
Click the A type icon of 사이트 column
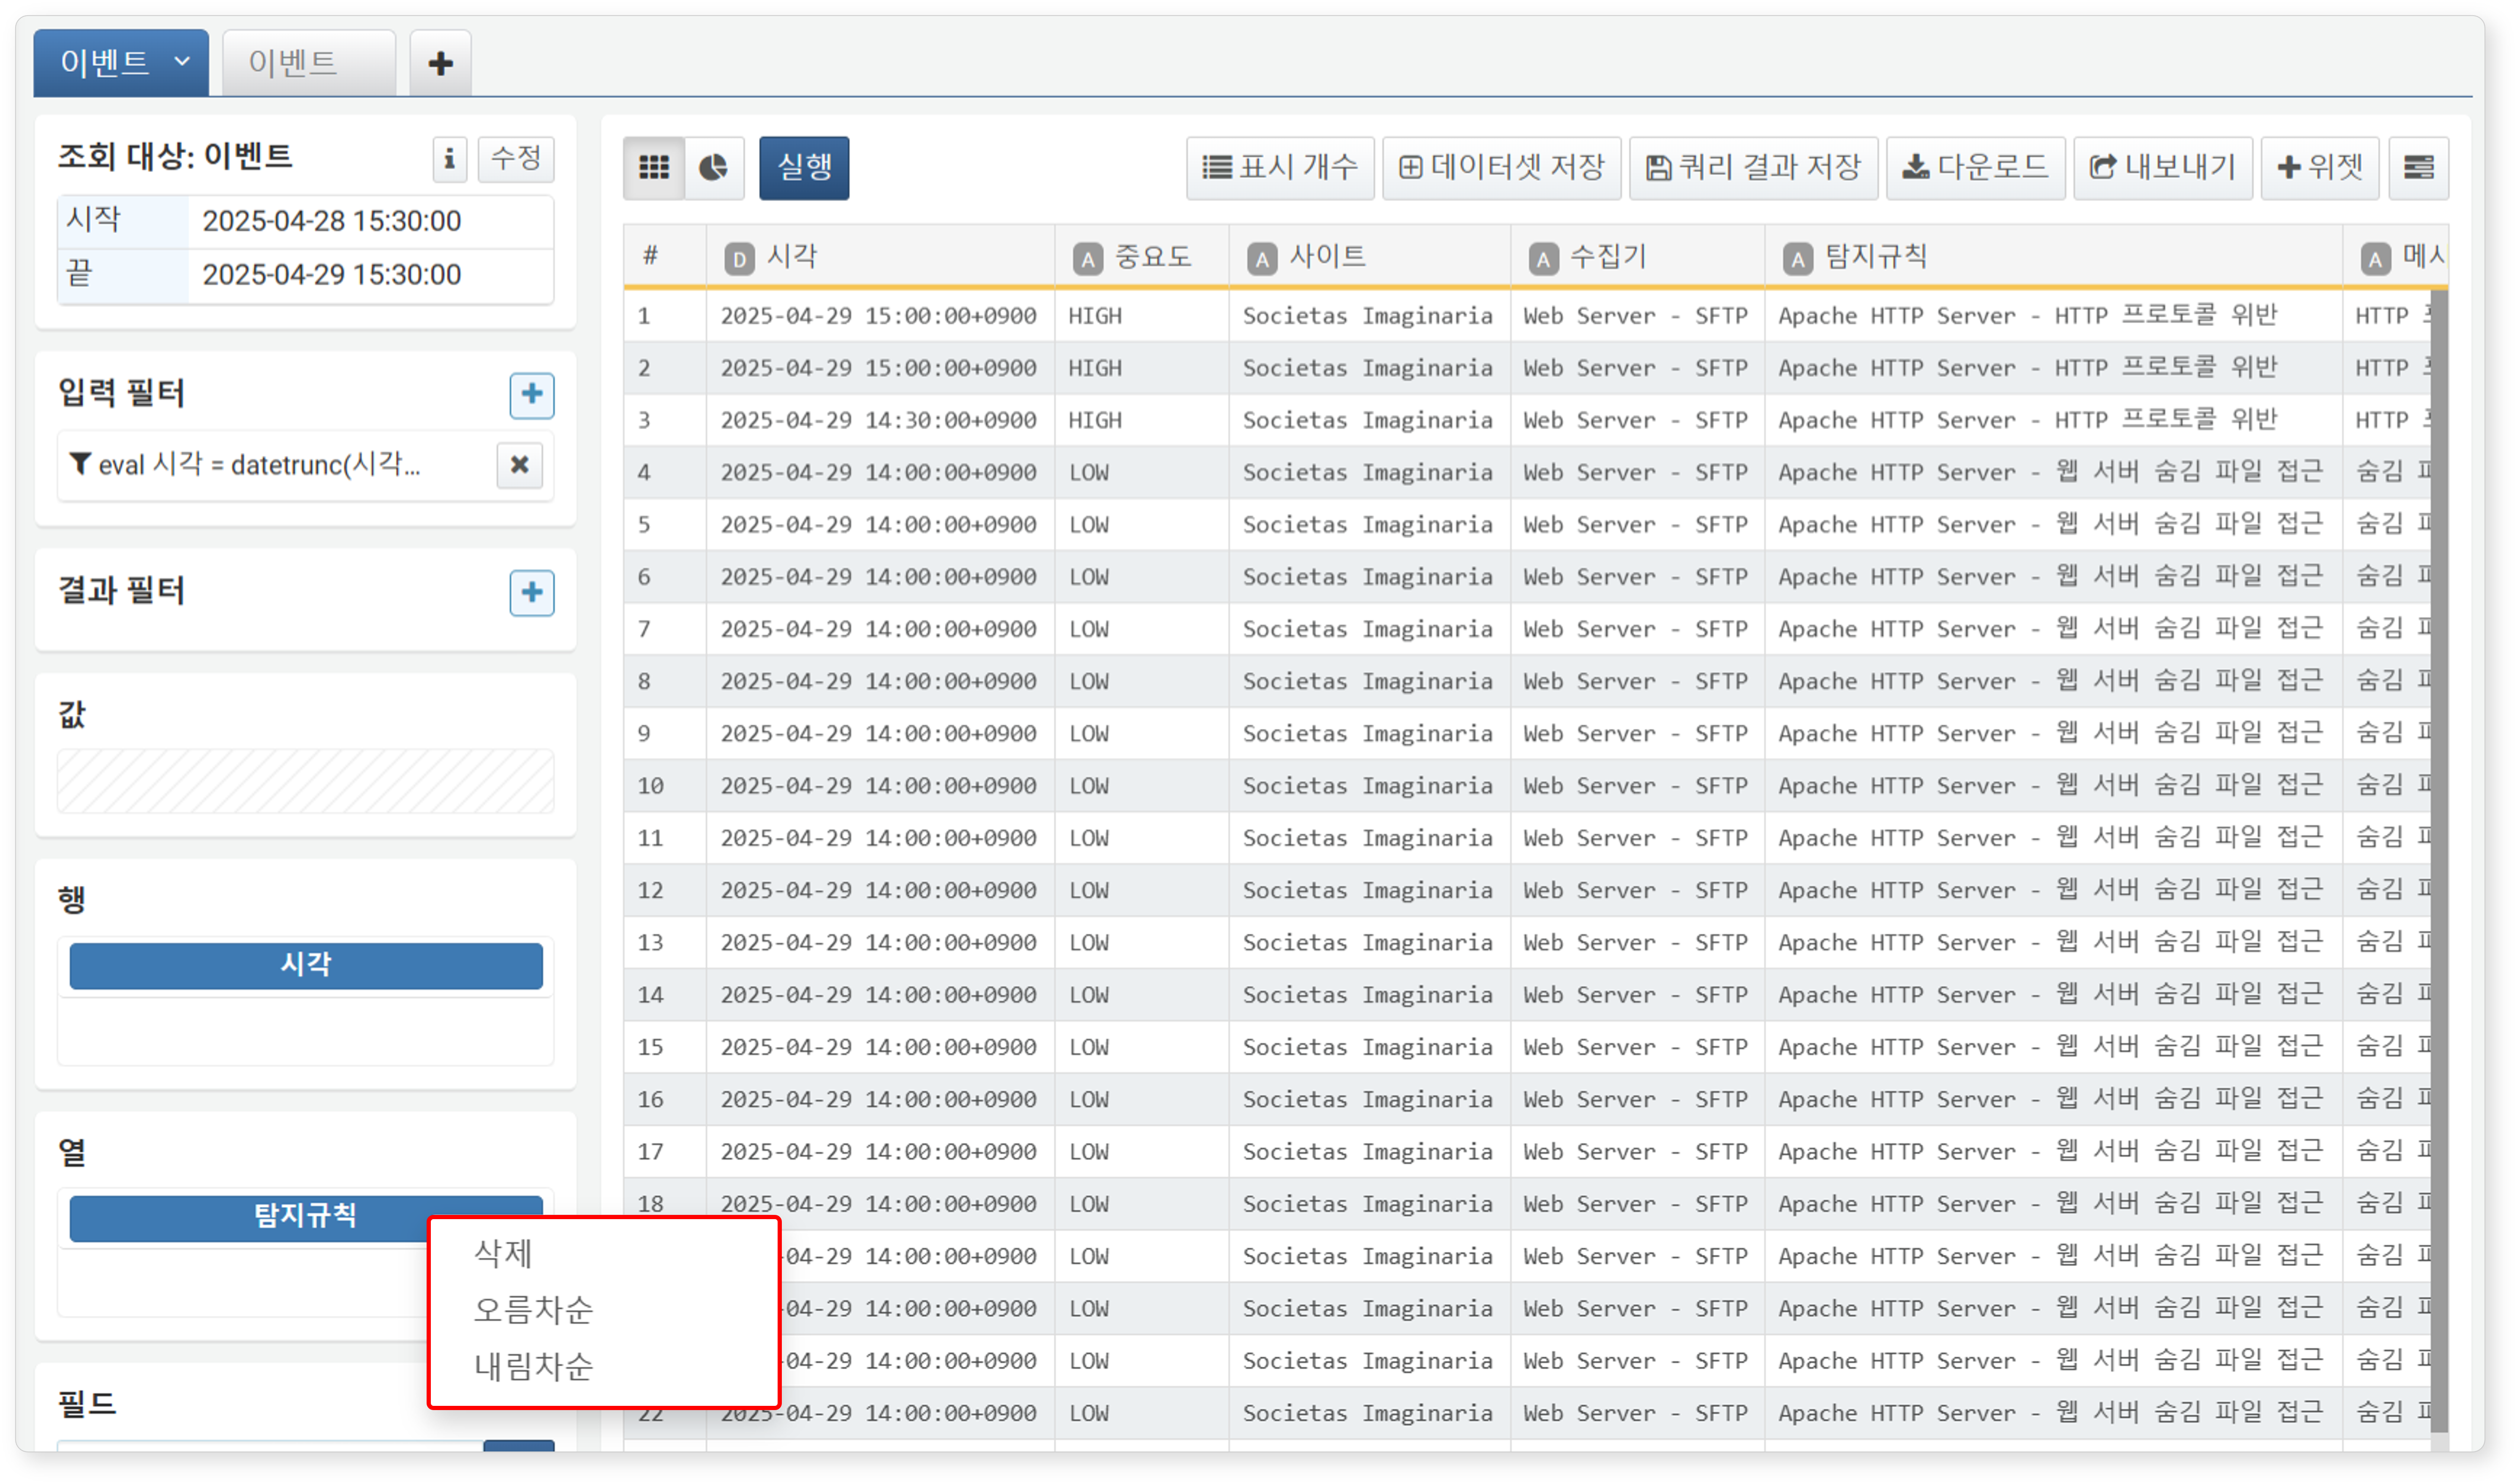click(x=1262, y=260)
